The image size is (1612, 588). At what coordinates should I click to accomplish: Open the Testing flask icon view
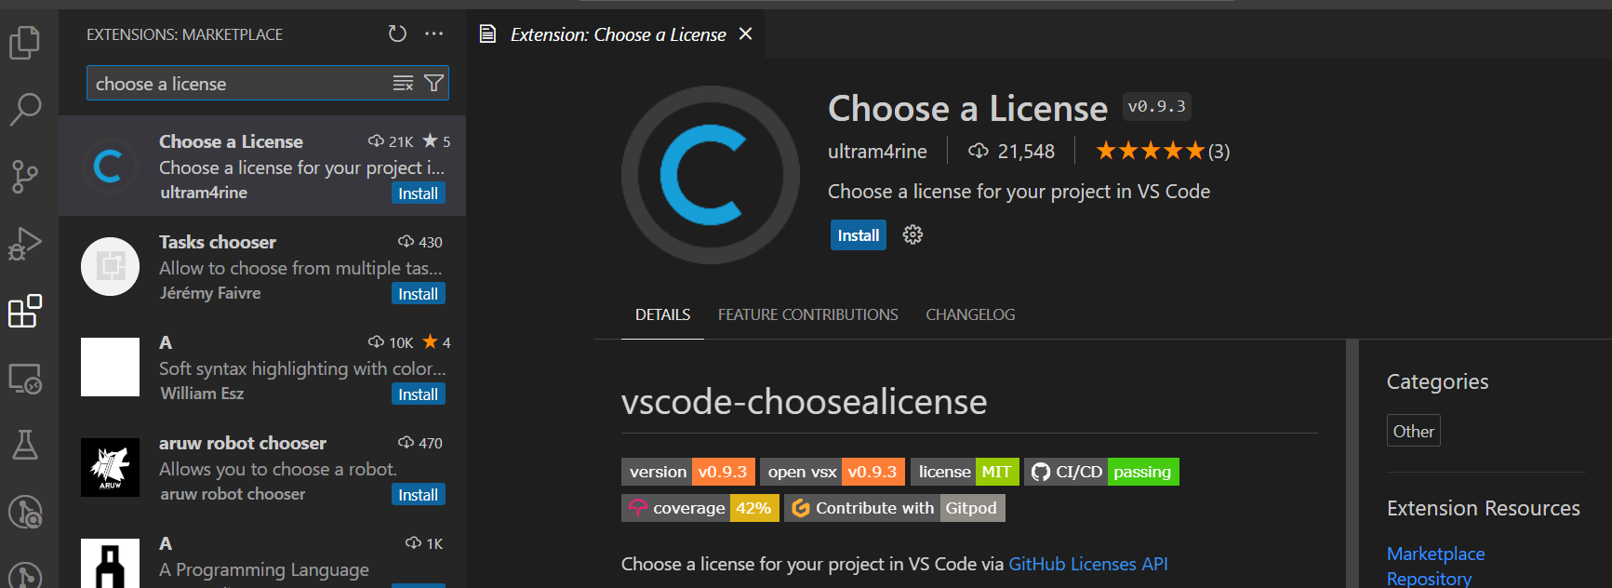tap(25, 445)
